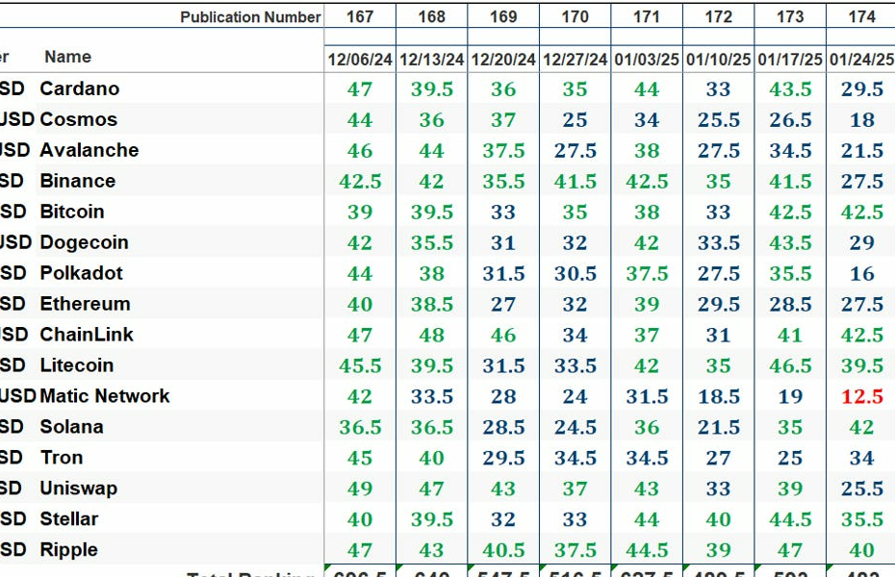Click Ripple's 40.5 value under 12/20/24
Screen dimensions: 895x577
[503, 550]
